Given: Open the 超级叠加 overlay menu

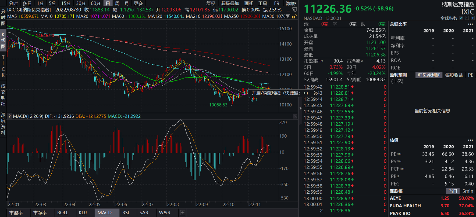Looking at the screenshot, I should (x=230, y=3).
